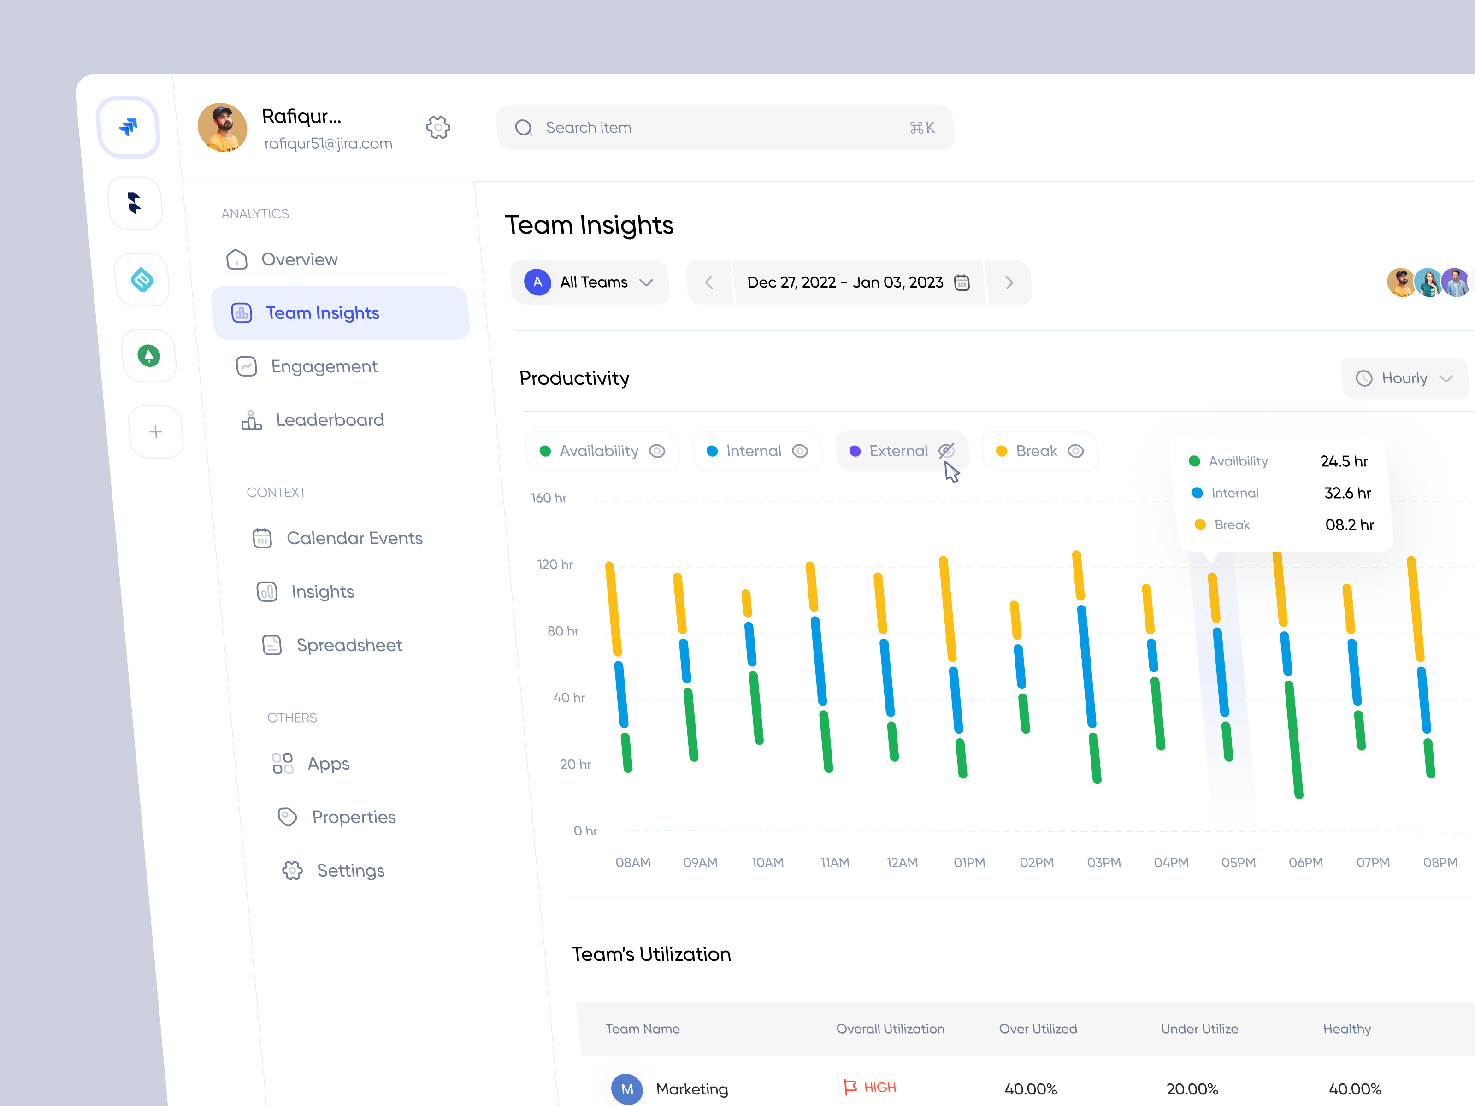Click the Jira app icon in left rail

coord(129,127)
